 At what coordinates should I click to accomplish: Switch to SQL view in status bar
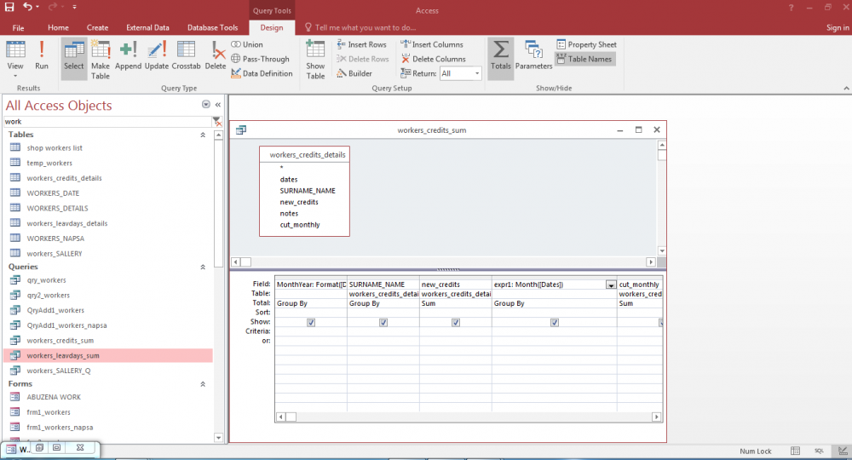pyautogui.click(x=819, y=451)
